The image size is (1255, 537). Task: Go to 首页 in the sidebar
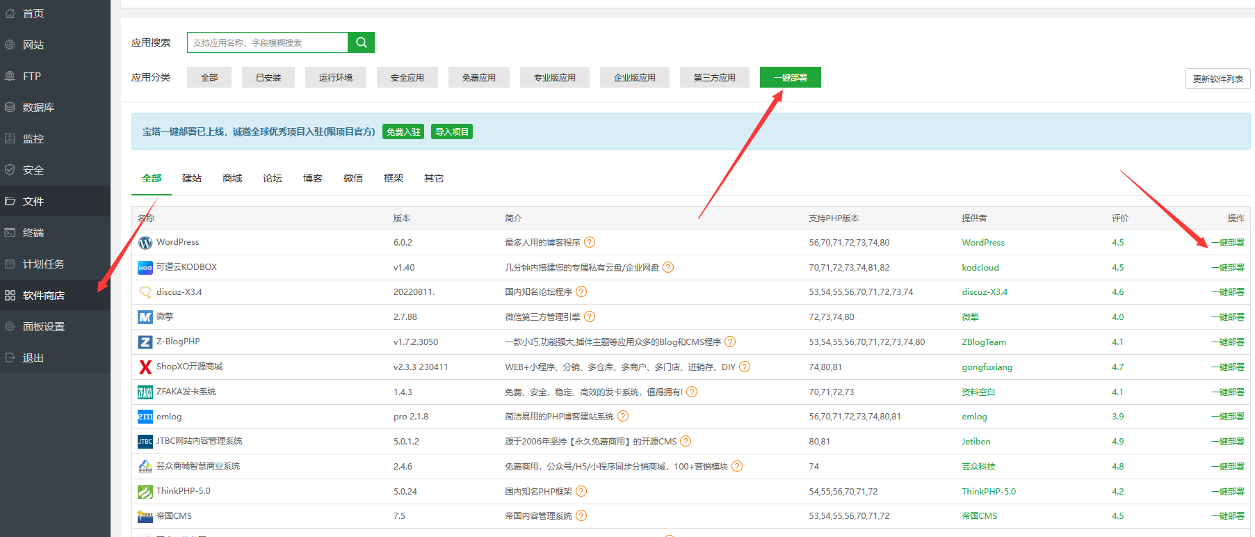[x=55, y=13]
